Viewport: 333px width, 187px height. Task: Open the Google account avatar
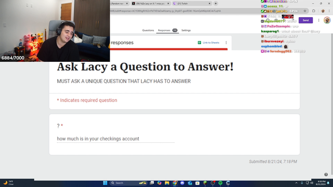[x=327, y=20]
